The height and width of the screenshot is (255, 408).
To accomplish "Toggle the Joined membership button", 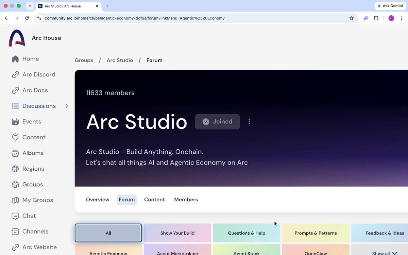I will (217, 122).
